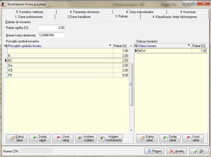Minimize the Kontrahent window
This screenshot has width=211, height=157.
point(186,3)
